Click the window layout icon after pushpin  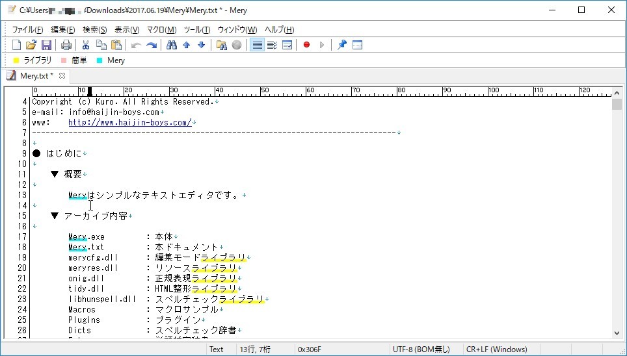click(x=357, y=45)
